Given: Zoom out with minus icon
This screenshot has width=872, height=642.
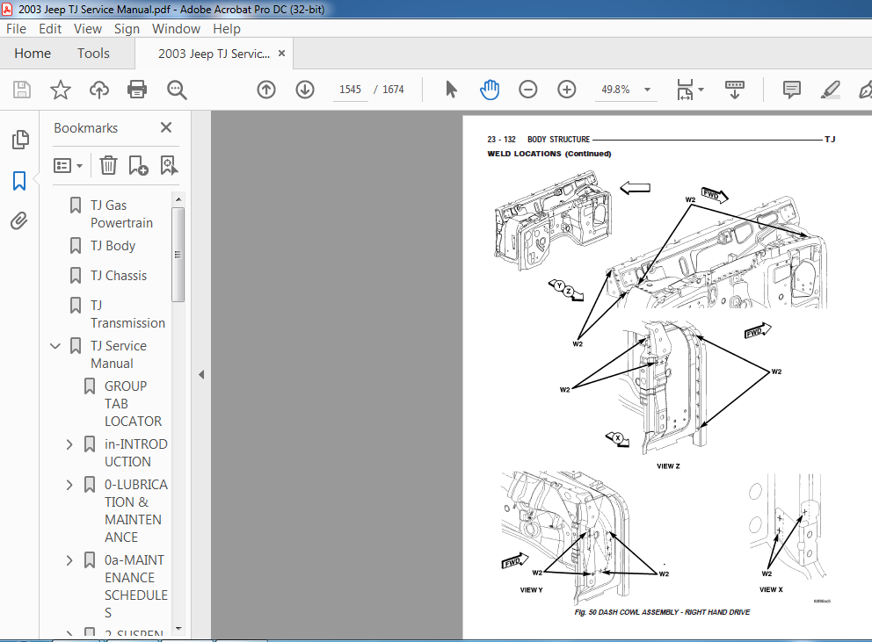Looking at the screenshot, I should click(527, 90).
